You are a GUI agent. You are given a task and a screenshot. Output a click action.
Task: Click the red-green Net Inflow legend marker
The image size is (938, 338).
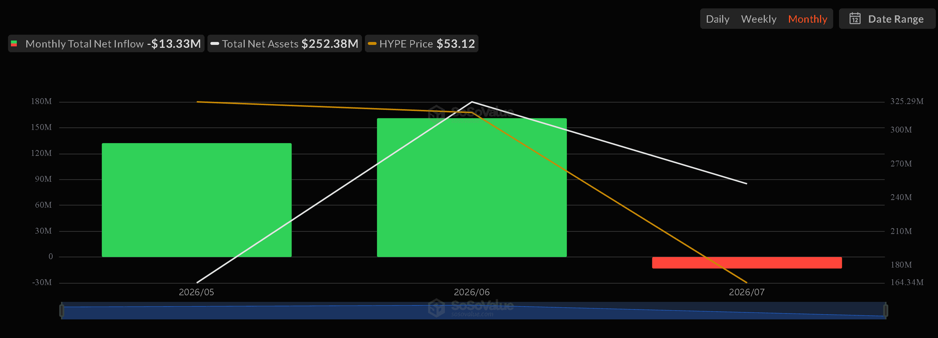click(14, 44)
